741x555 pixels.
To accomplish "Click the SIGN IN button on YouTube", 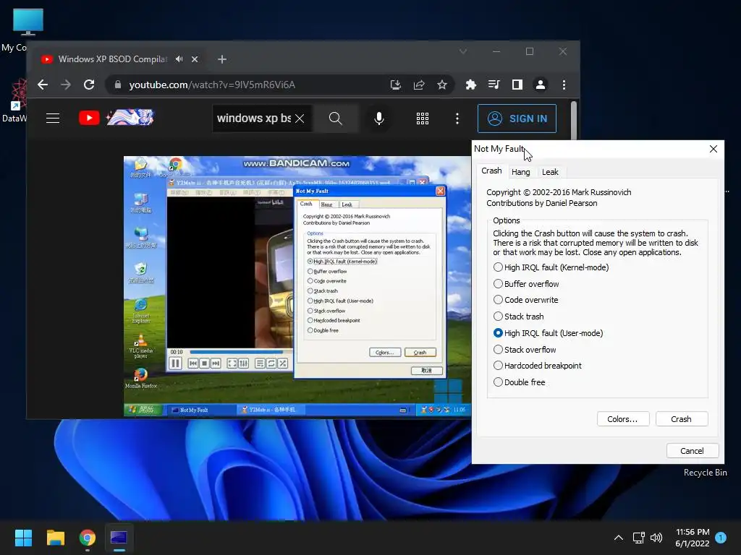I will [517, 119].
